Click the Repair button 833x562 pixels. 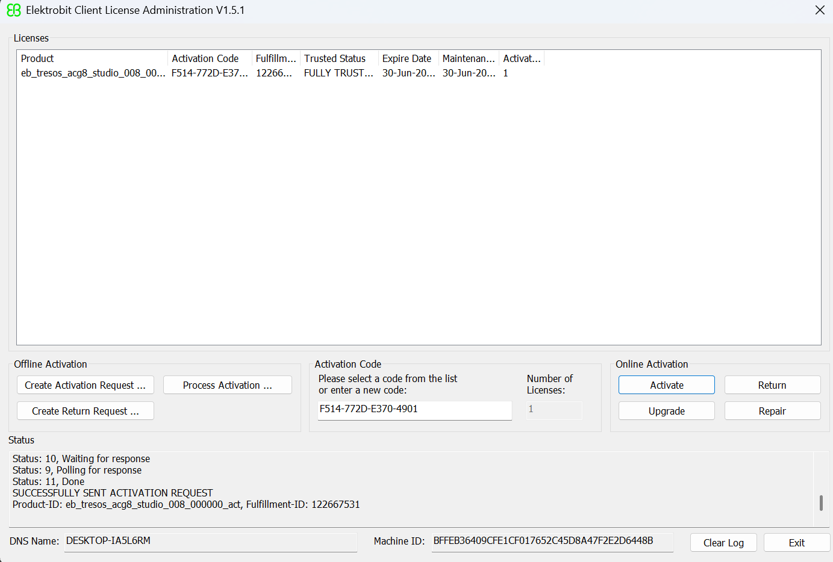(772, 411)
